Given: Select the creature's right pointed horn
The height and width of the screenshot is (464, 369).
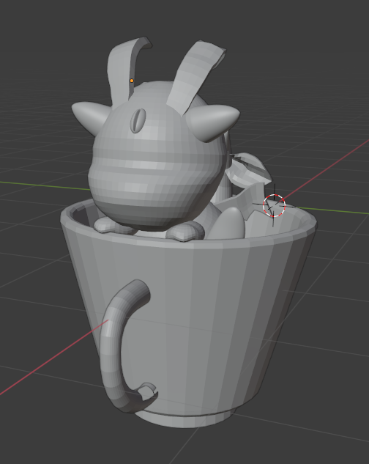Looking at the screenshot, I should pyautogui.click(x=215, y=122).
